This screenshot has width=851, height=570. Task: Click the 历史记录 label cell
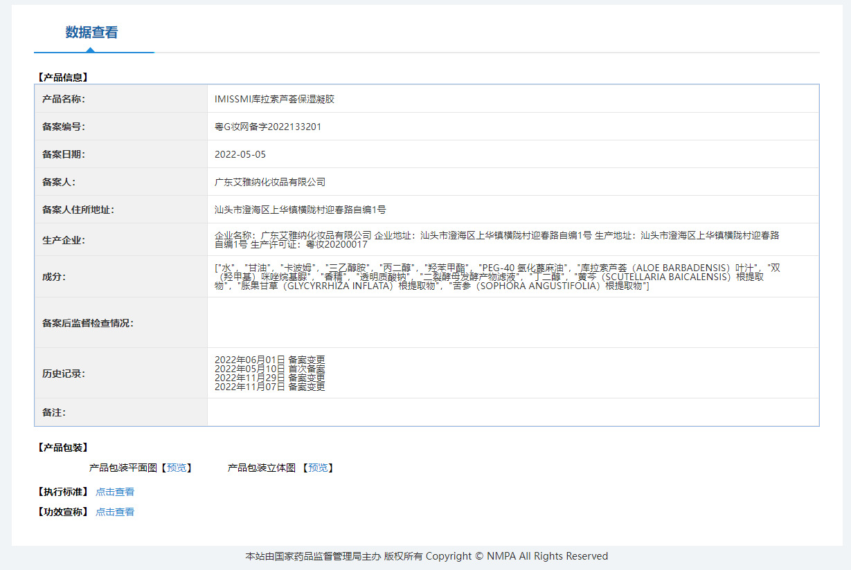[x=121, y=374]
